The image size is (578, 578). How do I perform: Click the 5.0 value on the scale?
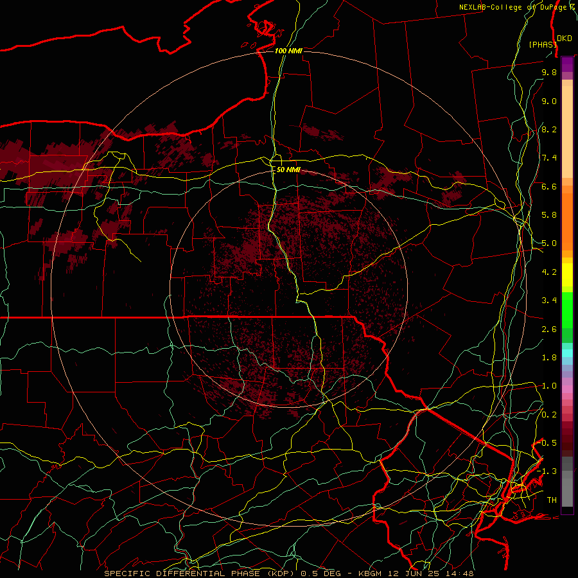coord(549,243)
